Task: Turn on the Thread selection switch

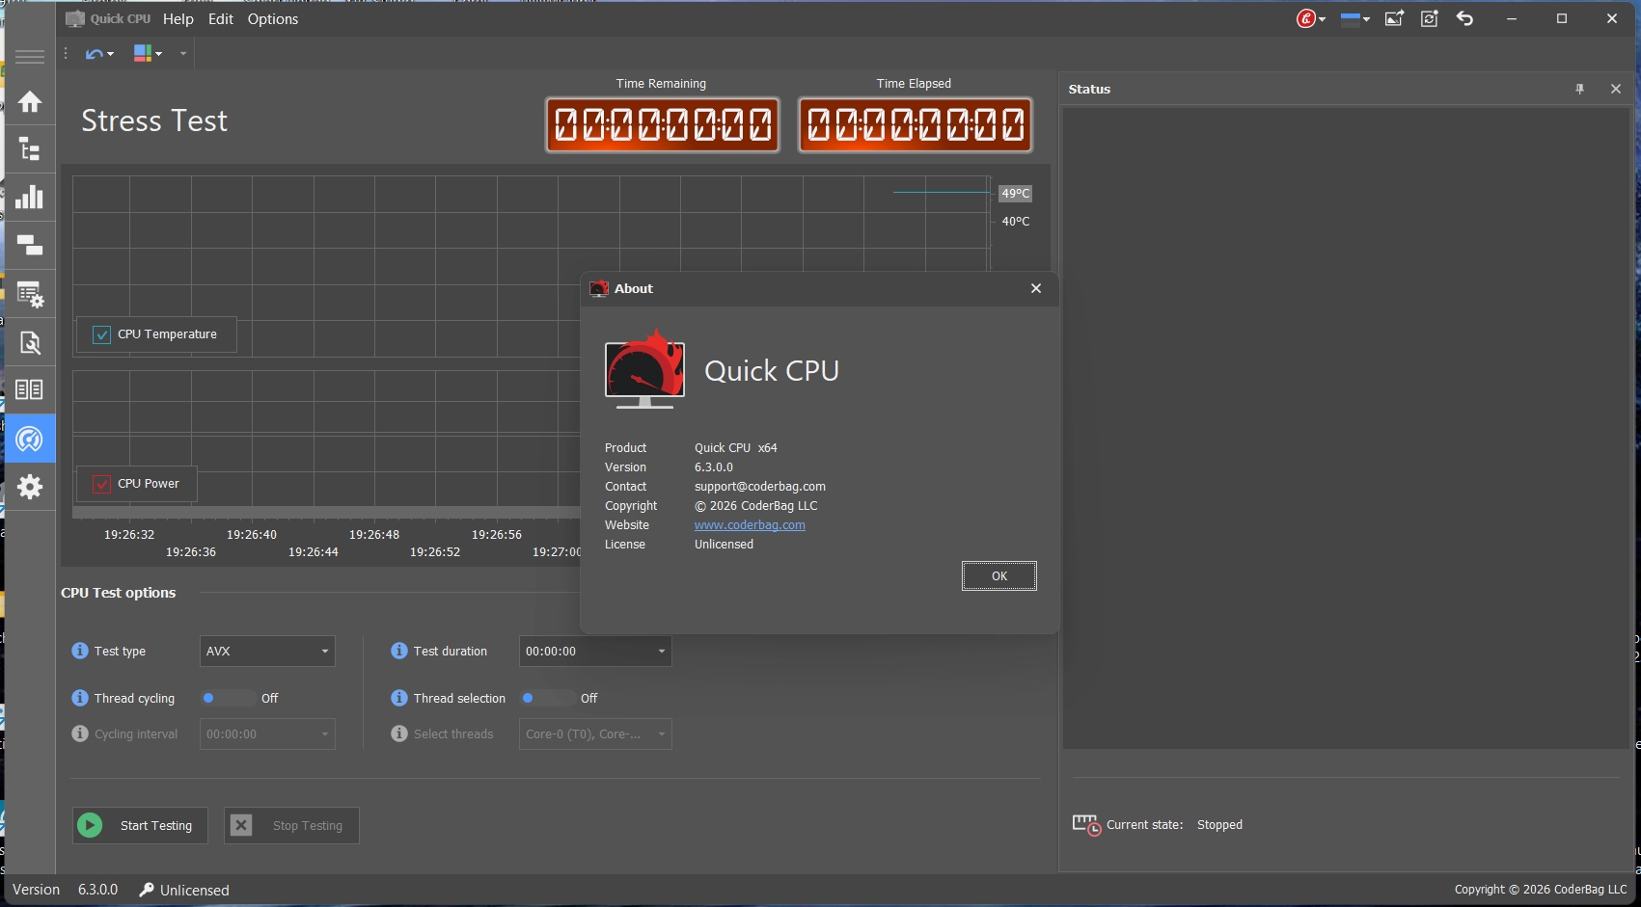Action: pos(546,698)
